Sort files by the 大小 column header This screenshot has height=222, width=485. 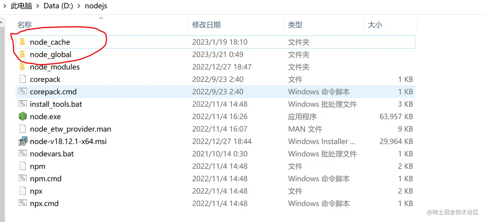375,24
